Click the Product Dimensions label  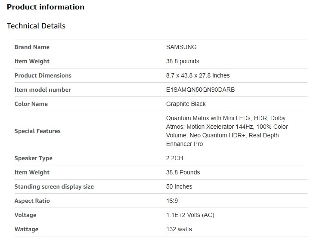click(43, 75)
